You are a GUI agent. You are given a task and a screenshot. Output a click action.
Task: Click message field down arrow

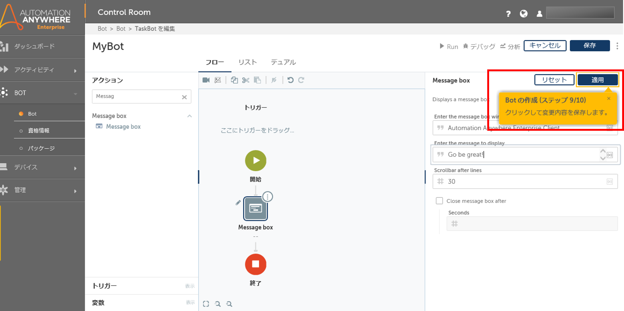click(x=603, y=158)
